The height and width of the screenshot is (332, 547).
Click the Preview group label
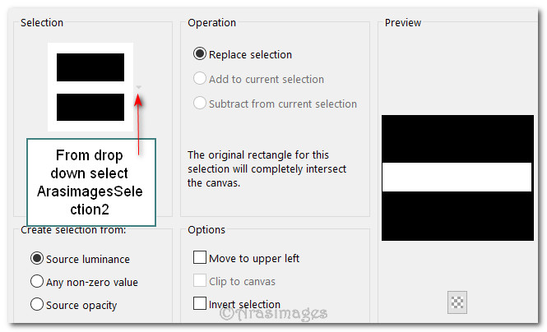click(x=403, y=23)
